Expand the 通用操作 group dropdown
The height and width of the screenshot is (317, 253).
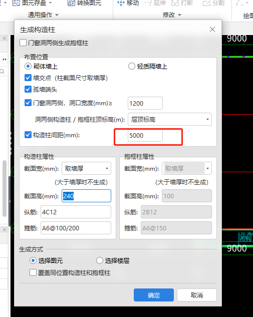click(57, 15)
